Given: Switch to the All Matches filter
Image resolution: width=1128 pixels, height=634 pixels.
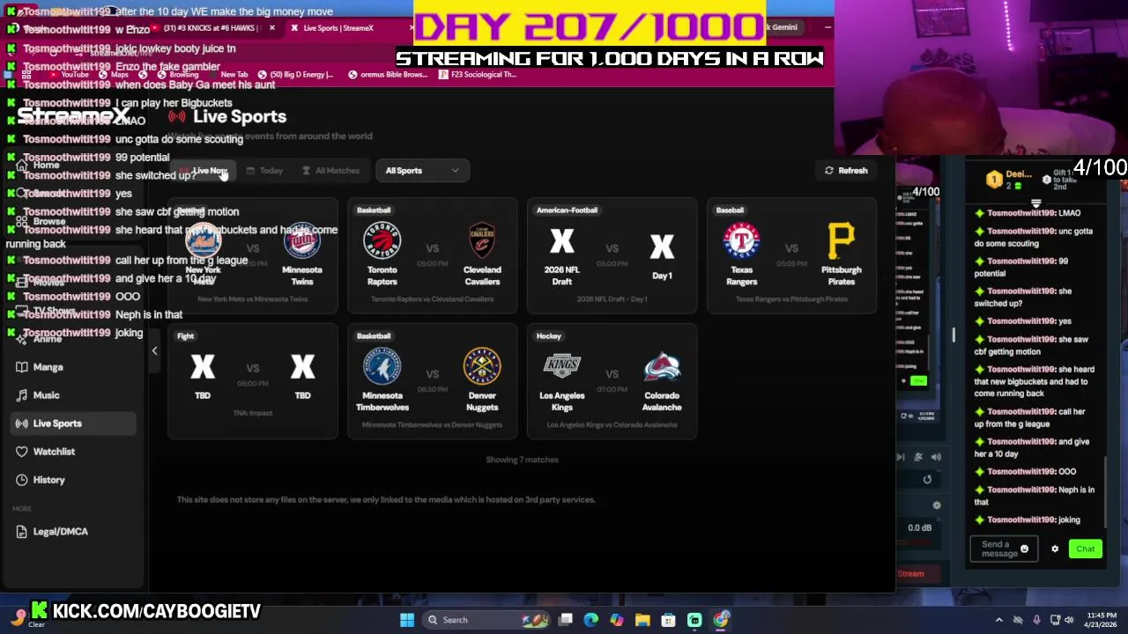Looking at the screenshot, I should click(x=330, y=171).
